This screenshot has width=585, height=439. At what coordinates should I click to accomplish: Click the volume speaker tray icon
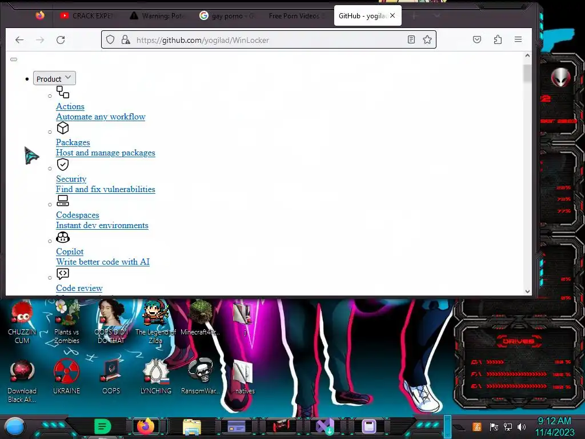click(522, 426)
